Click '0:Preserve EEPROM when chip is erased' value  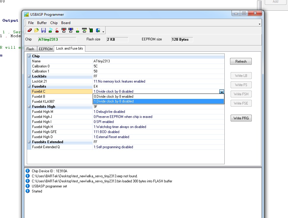click(x=123, y=117)
